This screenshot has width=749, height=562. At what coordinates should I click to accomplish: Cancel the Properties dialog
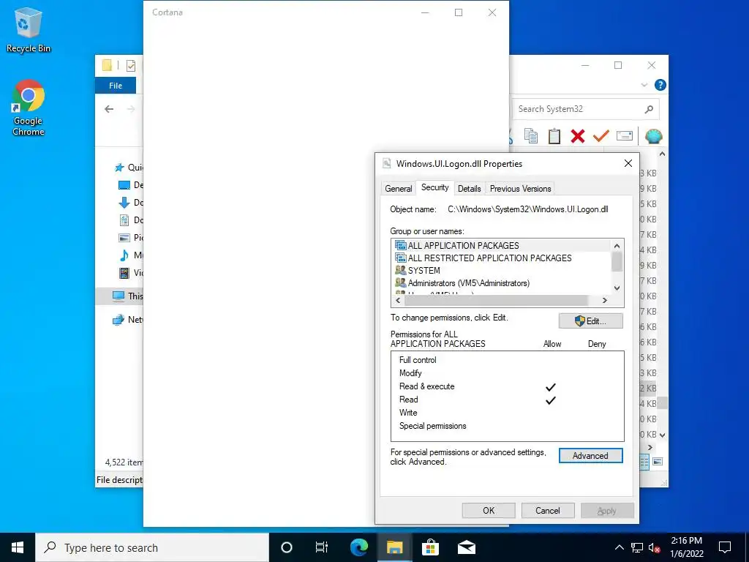(x=547, y=510)
